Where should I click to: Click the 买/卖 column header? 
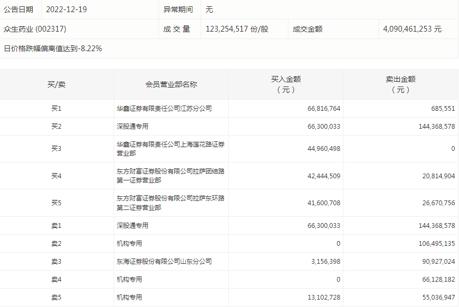pos(57,84)
